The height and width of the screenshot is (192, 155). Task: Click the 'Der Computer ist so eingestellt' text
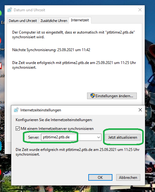(x=74, y=35)
